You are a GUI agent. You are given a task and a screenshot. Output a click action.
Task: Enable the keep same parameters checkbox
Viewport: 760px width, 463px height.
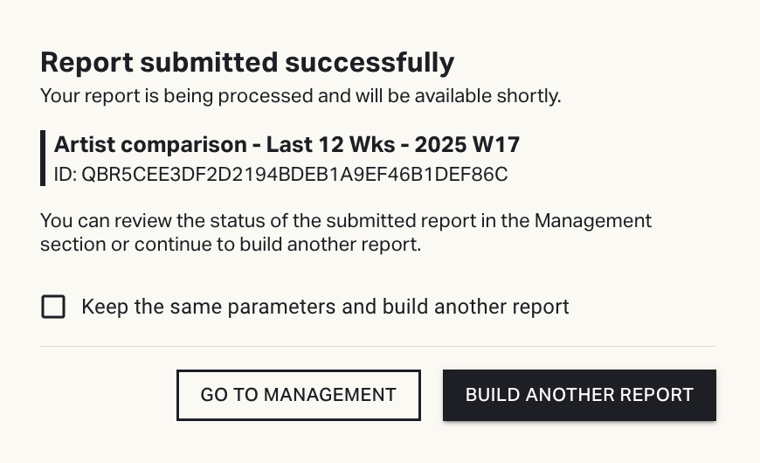pyautogui.click(x=53, y=307)
